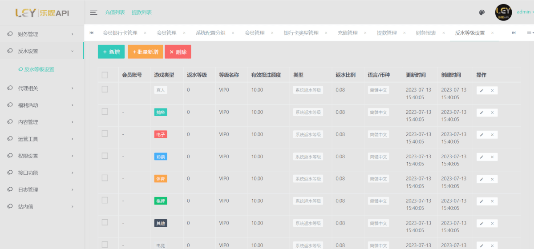Collapse the sidebar with hamburger icon
The width and height of the screenshot is (534, 249).
point(93,12)
